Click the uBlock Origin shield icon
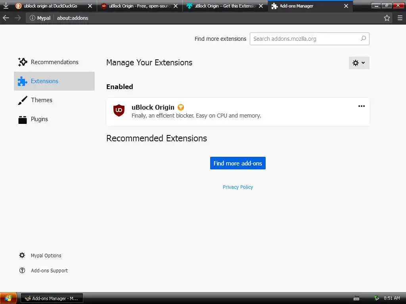Image resolution: width=406 pixels, height=304 pixels. [x=119, y=110]
